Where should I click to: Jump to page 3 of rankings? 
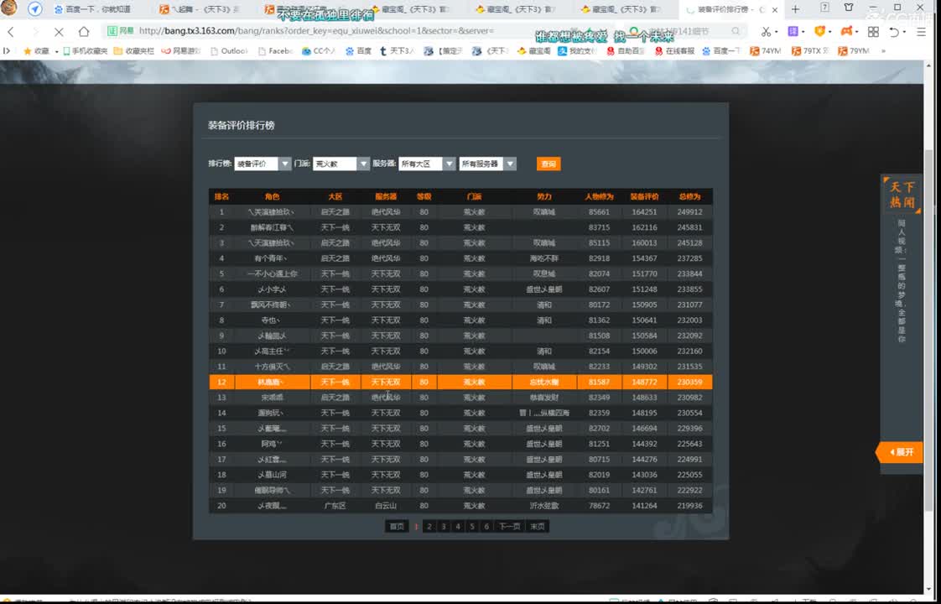(444, 526)
